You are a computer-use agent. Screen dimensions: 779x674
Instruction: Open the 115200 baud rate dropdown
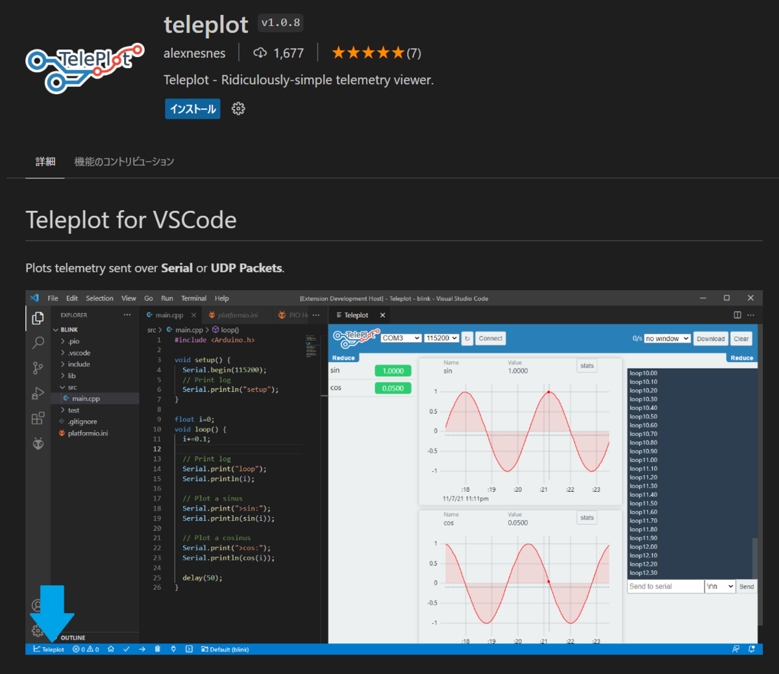click(441, 337)
